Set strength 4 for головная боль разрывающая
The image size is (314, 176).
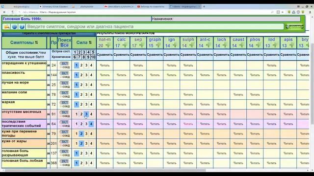[x=91, y=154]
